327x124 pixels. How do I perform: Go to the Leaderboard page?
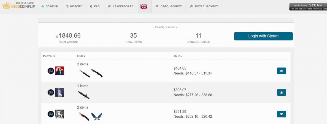120,6
